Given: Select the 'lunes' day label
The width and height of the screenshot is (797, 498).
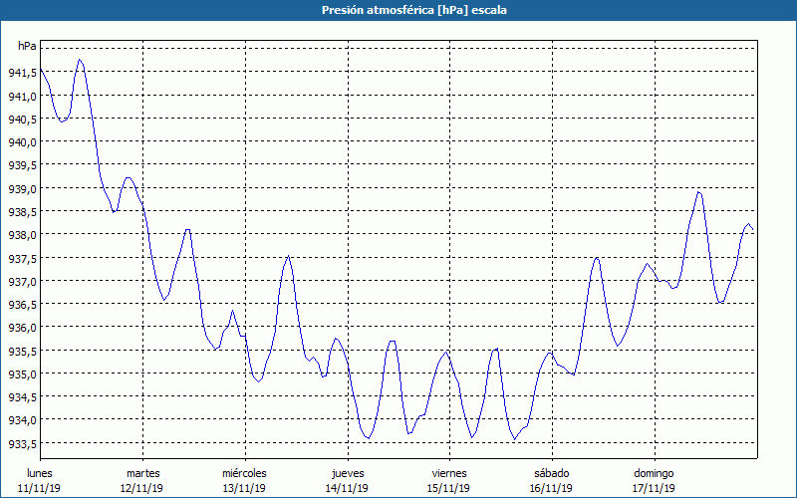Looking at the screenshot, I should [39, 473].
